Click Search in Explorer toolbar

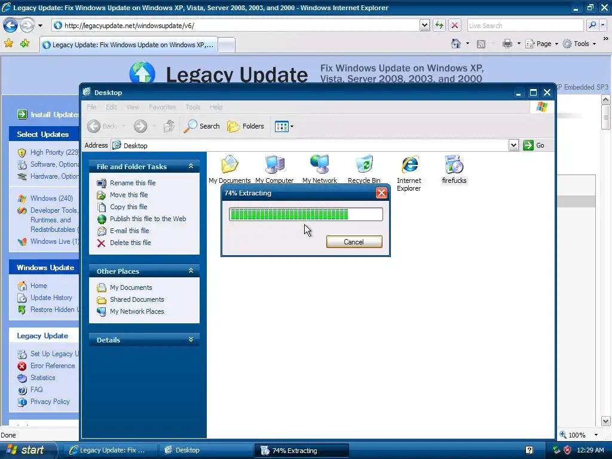click(x=201, y=126)
